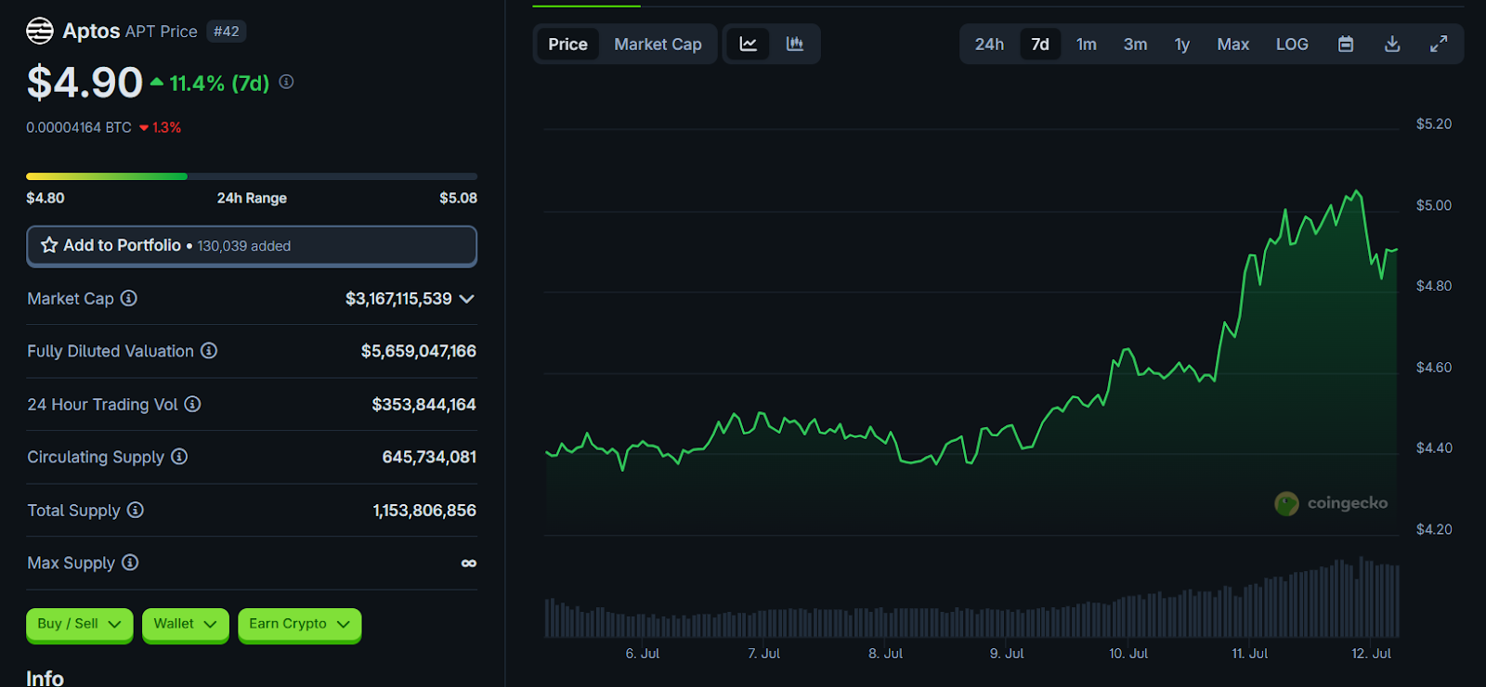
Task: Open the 7d price change info icon
Action: [x=286, y=82]
